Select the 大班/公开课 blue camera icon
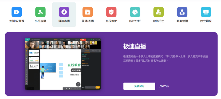Screen dimensions: 221x99 pos(17,12)
